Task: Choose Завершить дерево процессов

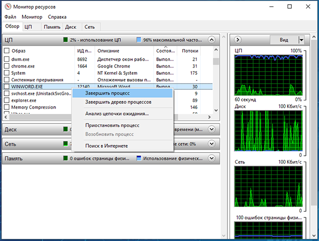Action: click(122, 102)
